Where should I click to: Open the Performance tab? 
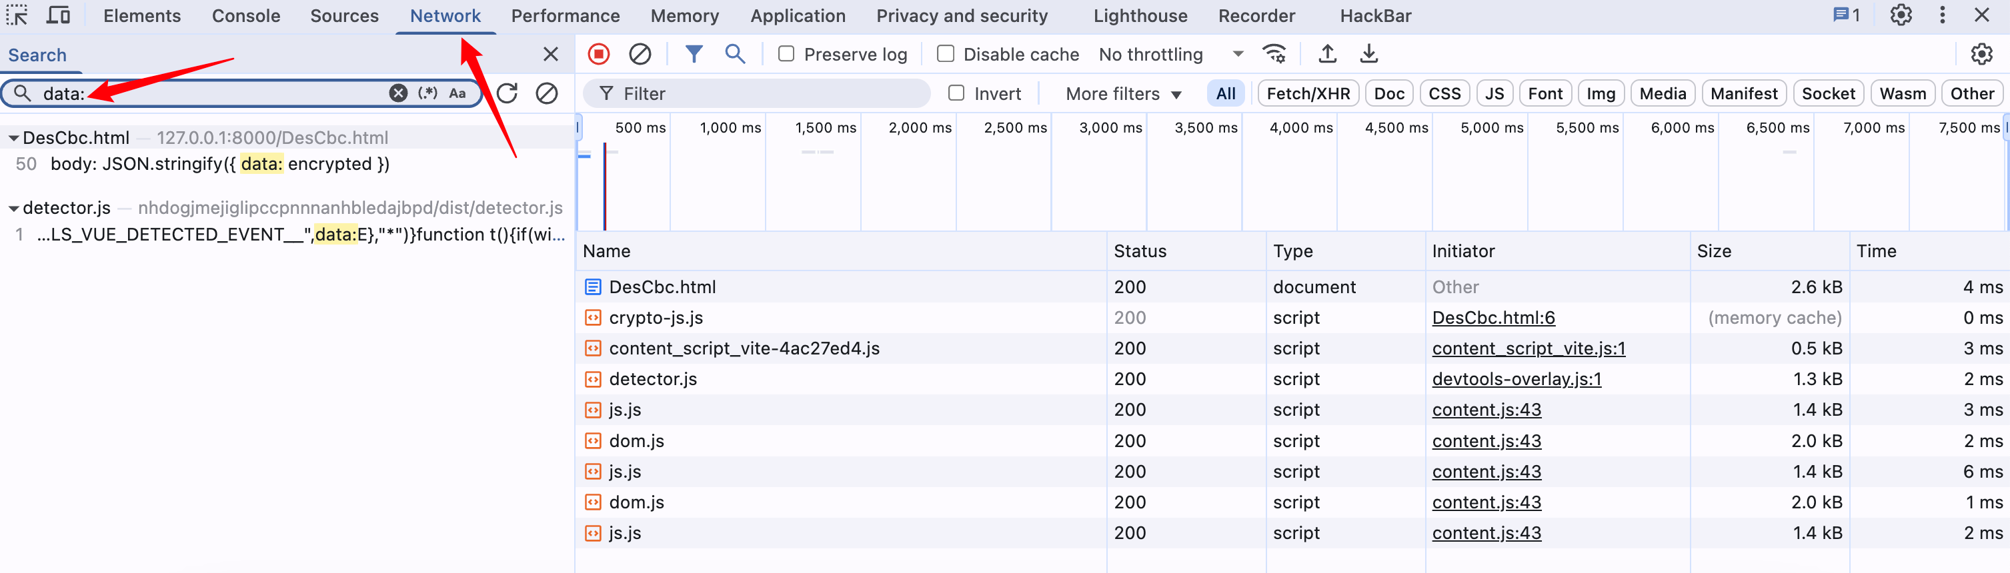(x=566, y=15)
